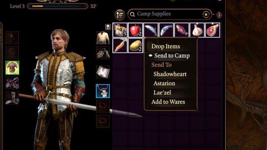Image resolution: width=267 pixels, height=150 pixels.
Task: Select the potato stack item
Action: pos(136,46)
